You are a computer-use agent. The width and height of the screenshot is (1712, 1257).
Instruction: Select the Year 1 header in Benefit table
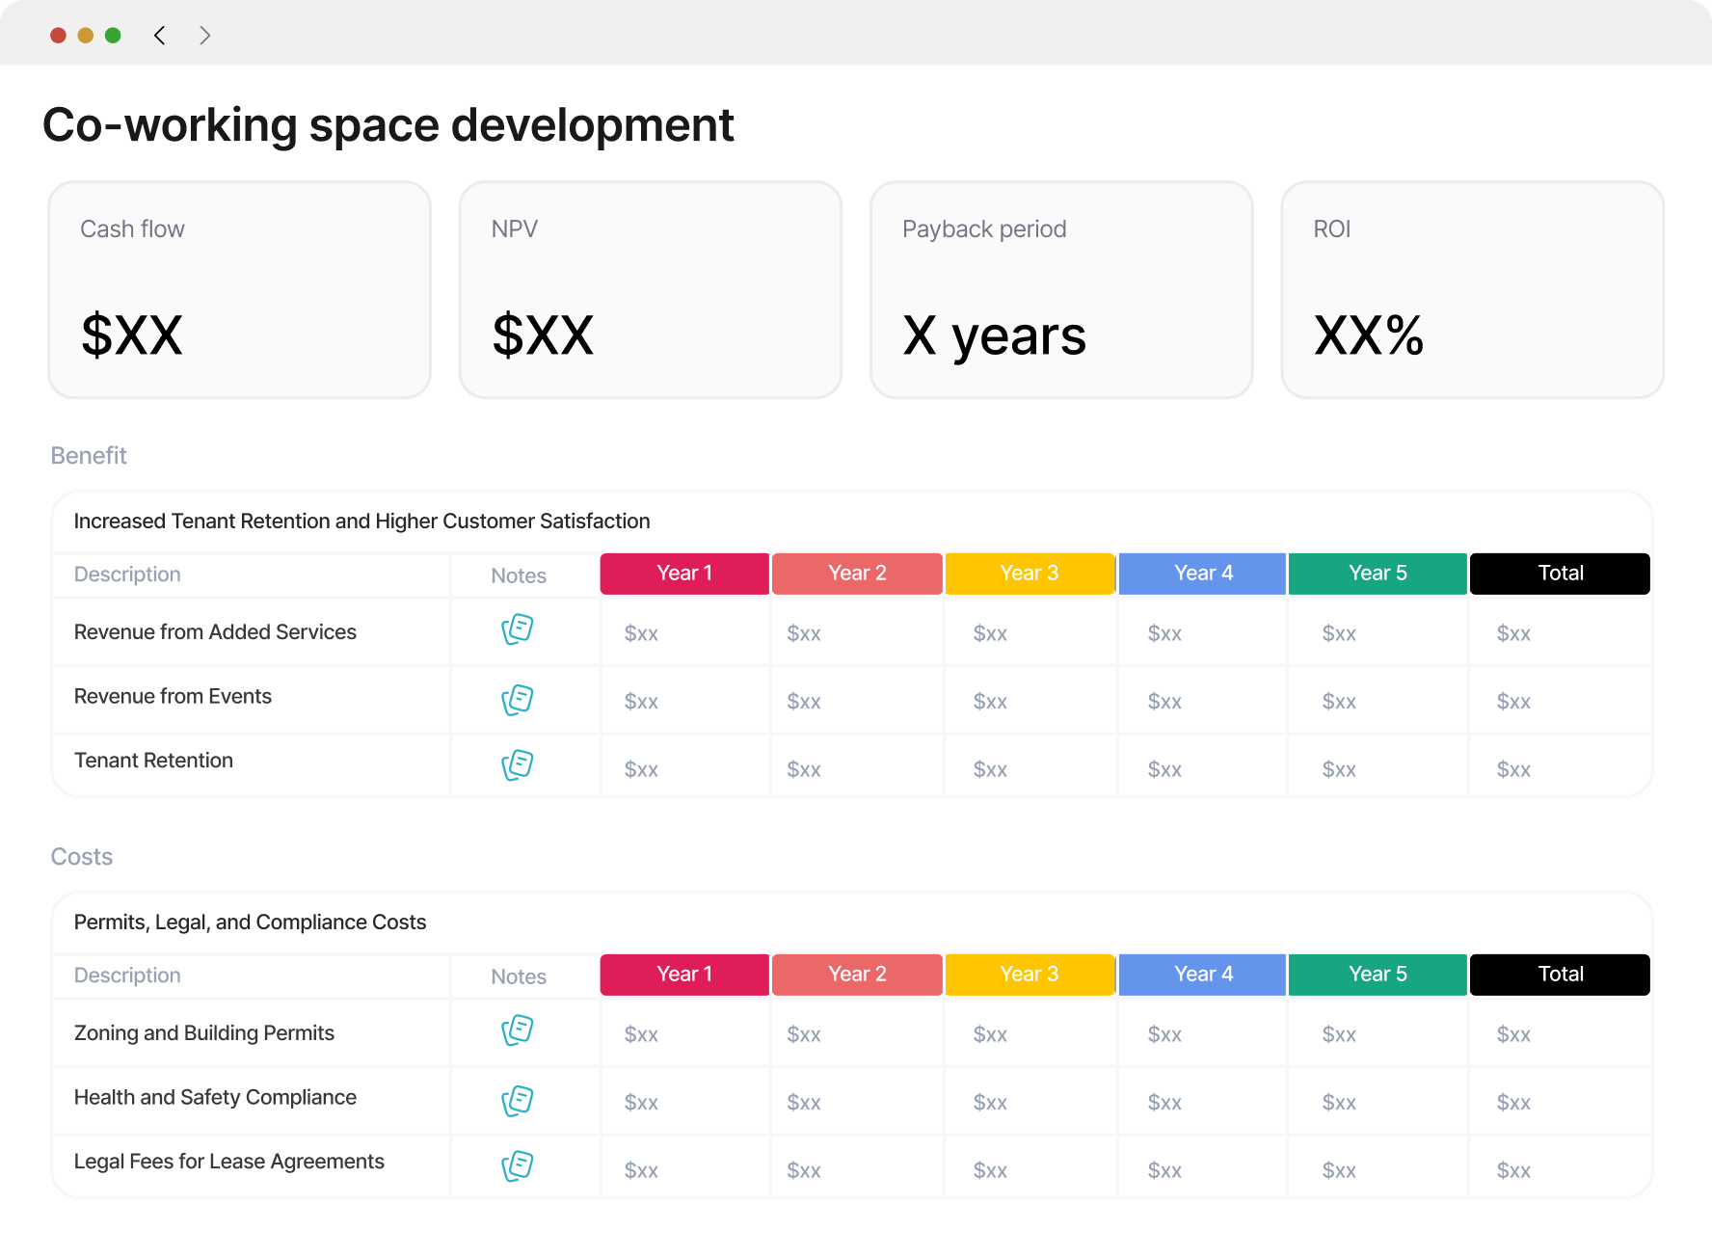pos(684,574)
